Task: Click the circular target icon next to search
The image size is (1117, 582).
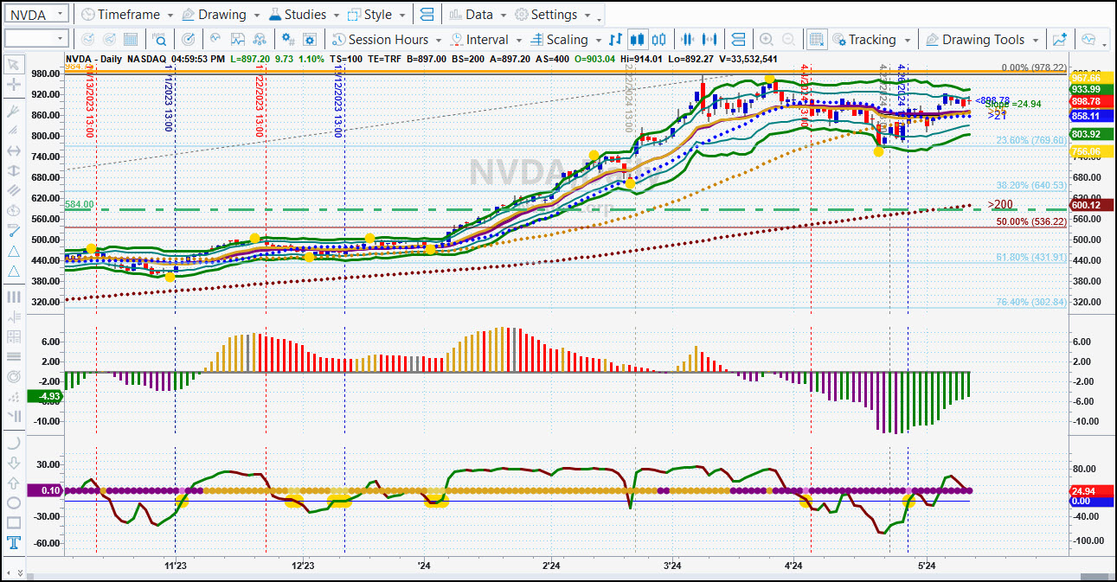Action: click(189, 39)
